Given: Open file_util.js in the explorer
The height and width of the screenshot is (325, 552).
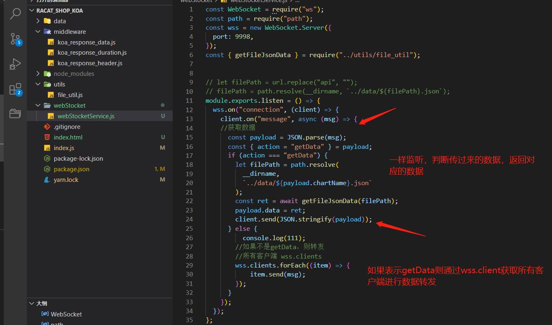Looking at the screenshot, I should pyautogui.click(x=100, y=95).
